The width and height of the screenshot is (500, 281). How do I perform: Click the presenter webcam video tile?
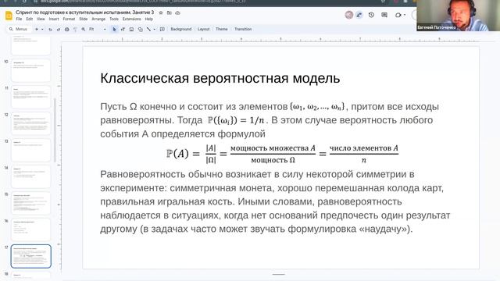point(459,16)
